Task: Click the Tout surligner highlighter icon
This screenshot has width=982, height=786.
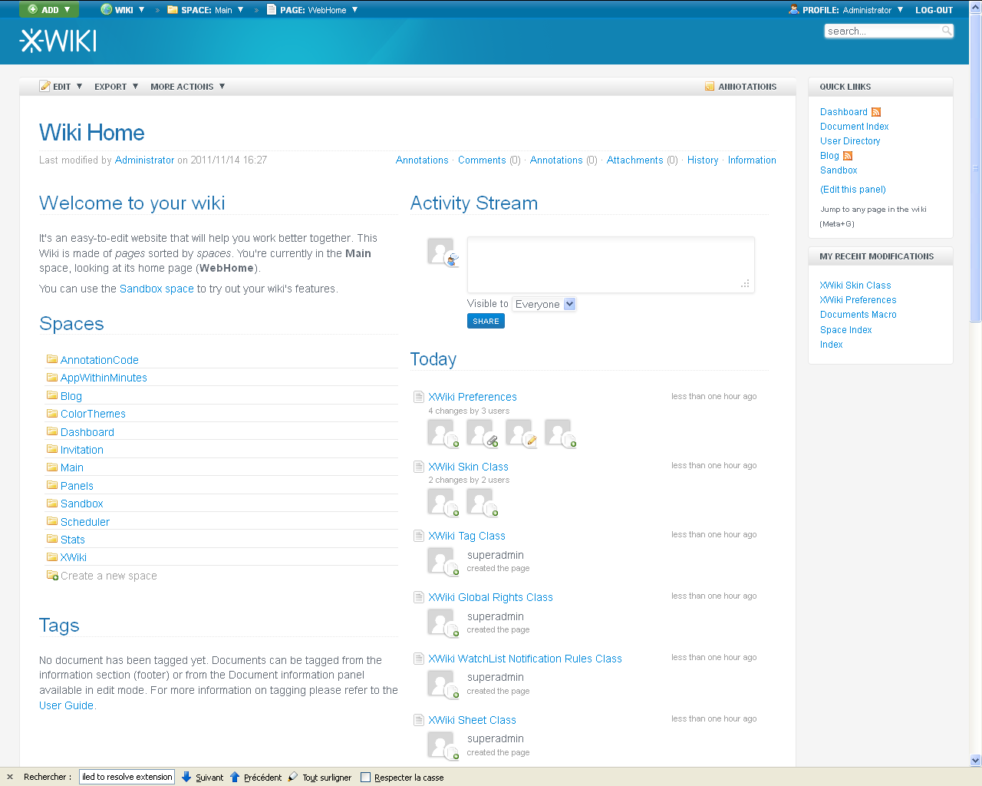Action: click(293, 777)
